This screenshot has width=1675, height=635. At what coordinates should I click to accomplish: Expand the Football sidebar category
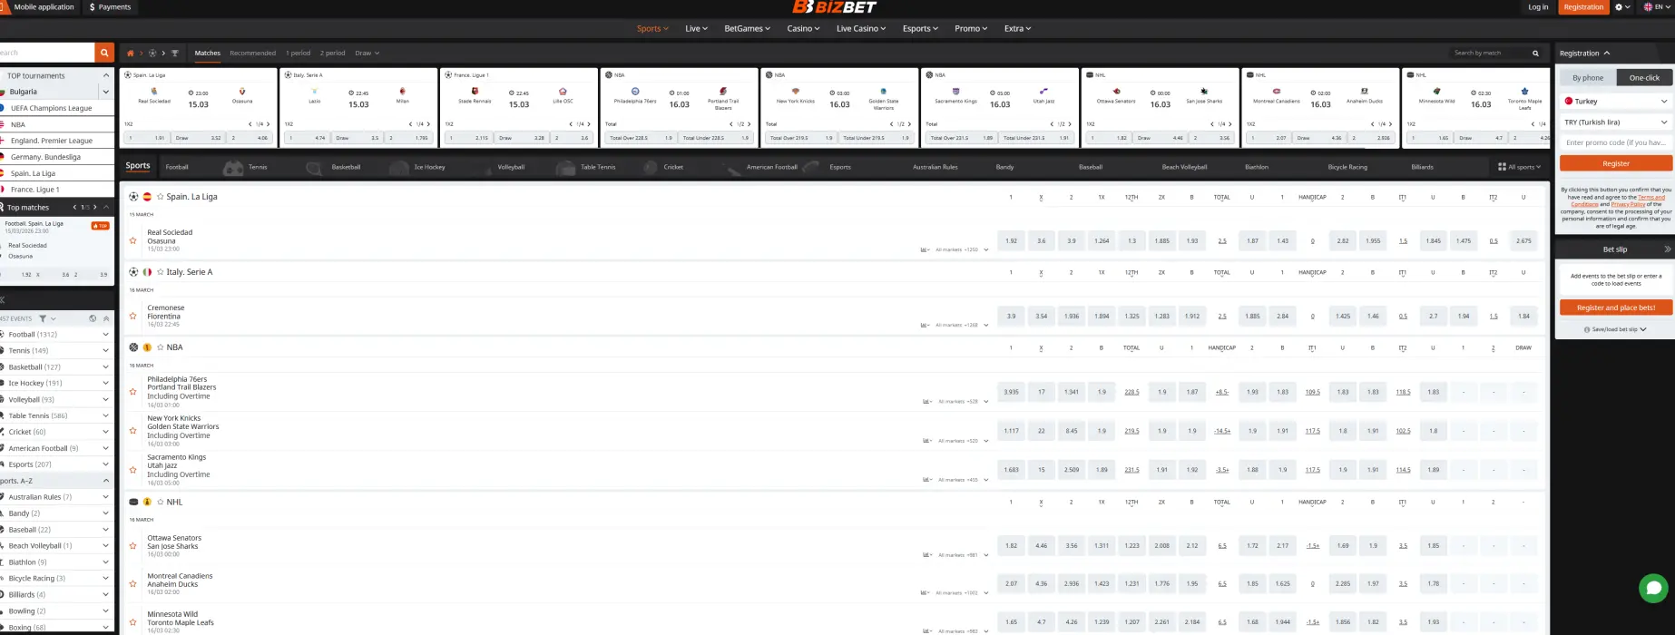(x=105, y=335)
